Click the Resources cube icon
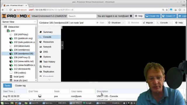The height and width of the screenshot is (105, 187). click(x=41, y=42)
